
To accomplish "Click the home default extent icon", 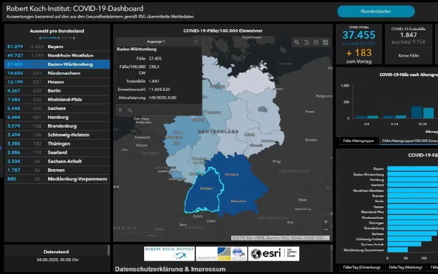I will 306,43.
